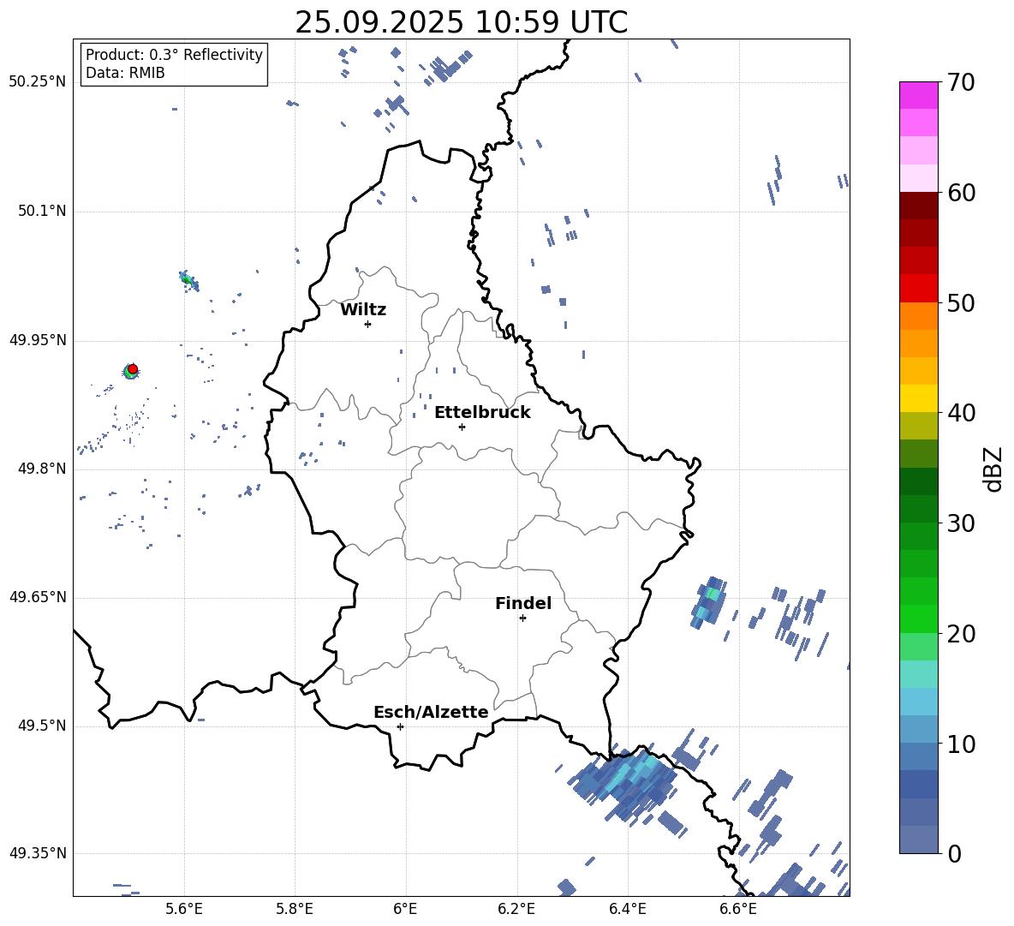Click the dark maroon colorbar swatch below 60
This screenshot has height=926, width=1014.
[918, 206]
